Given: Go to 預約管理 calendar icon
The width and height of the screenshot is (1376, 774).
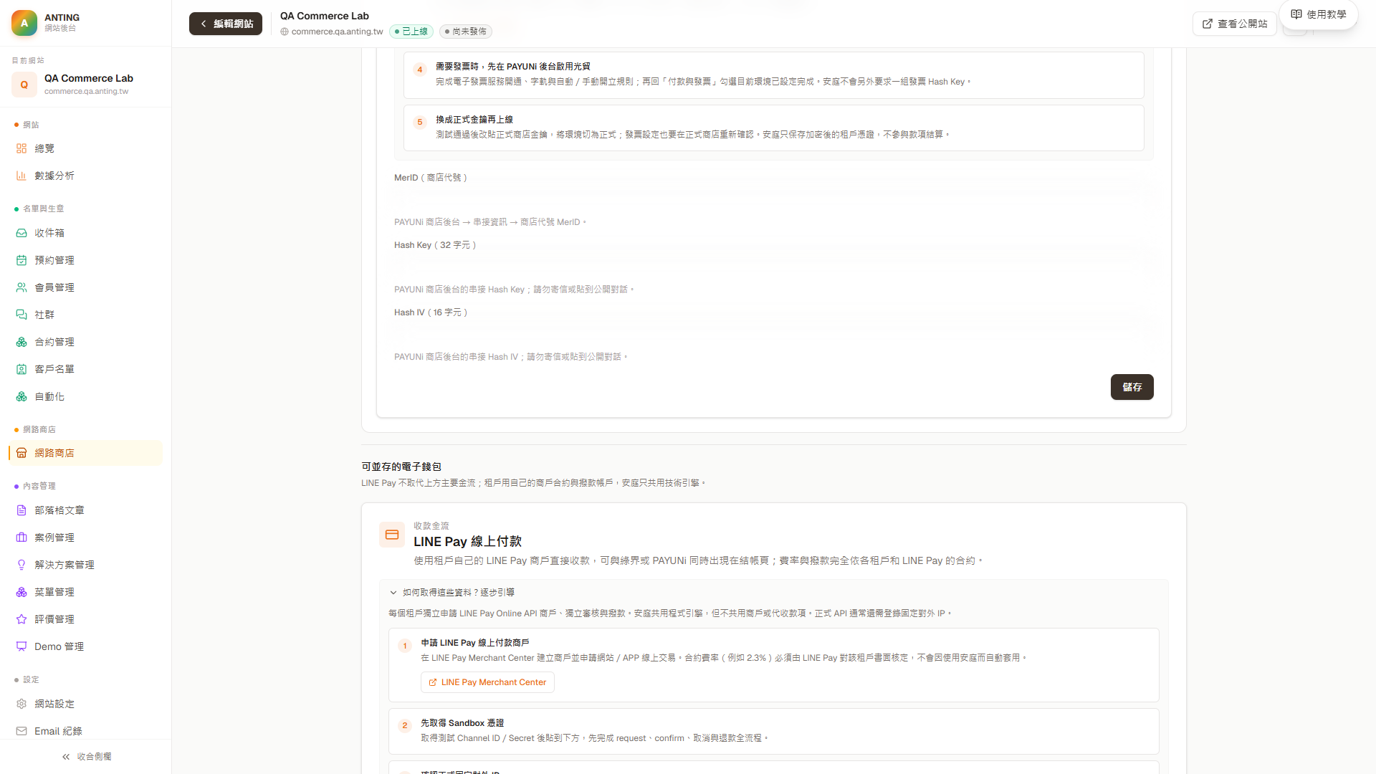Looking at the screenshot, I should click(21, 260).
